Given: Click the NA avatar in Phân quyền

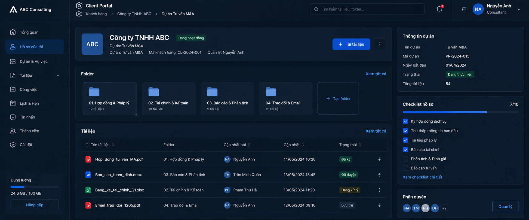Looking at the screenshot, I should (x=407, y=208).
